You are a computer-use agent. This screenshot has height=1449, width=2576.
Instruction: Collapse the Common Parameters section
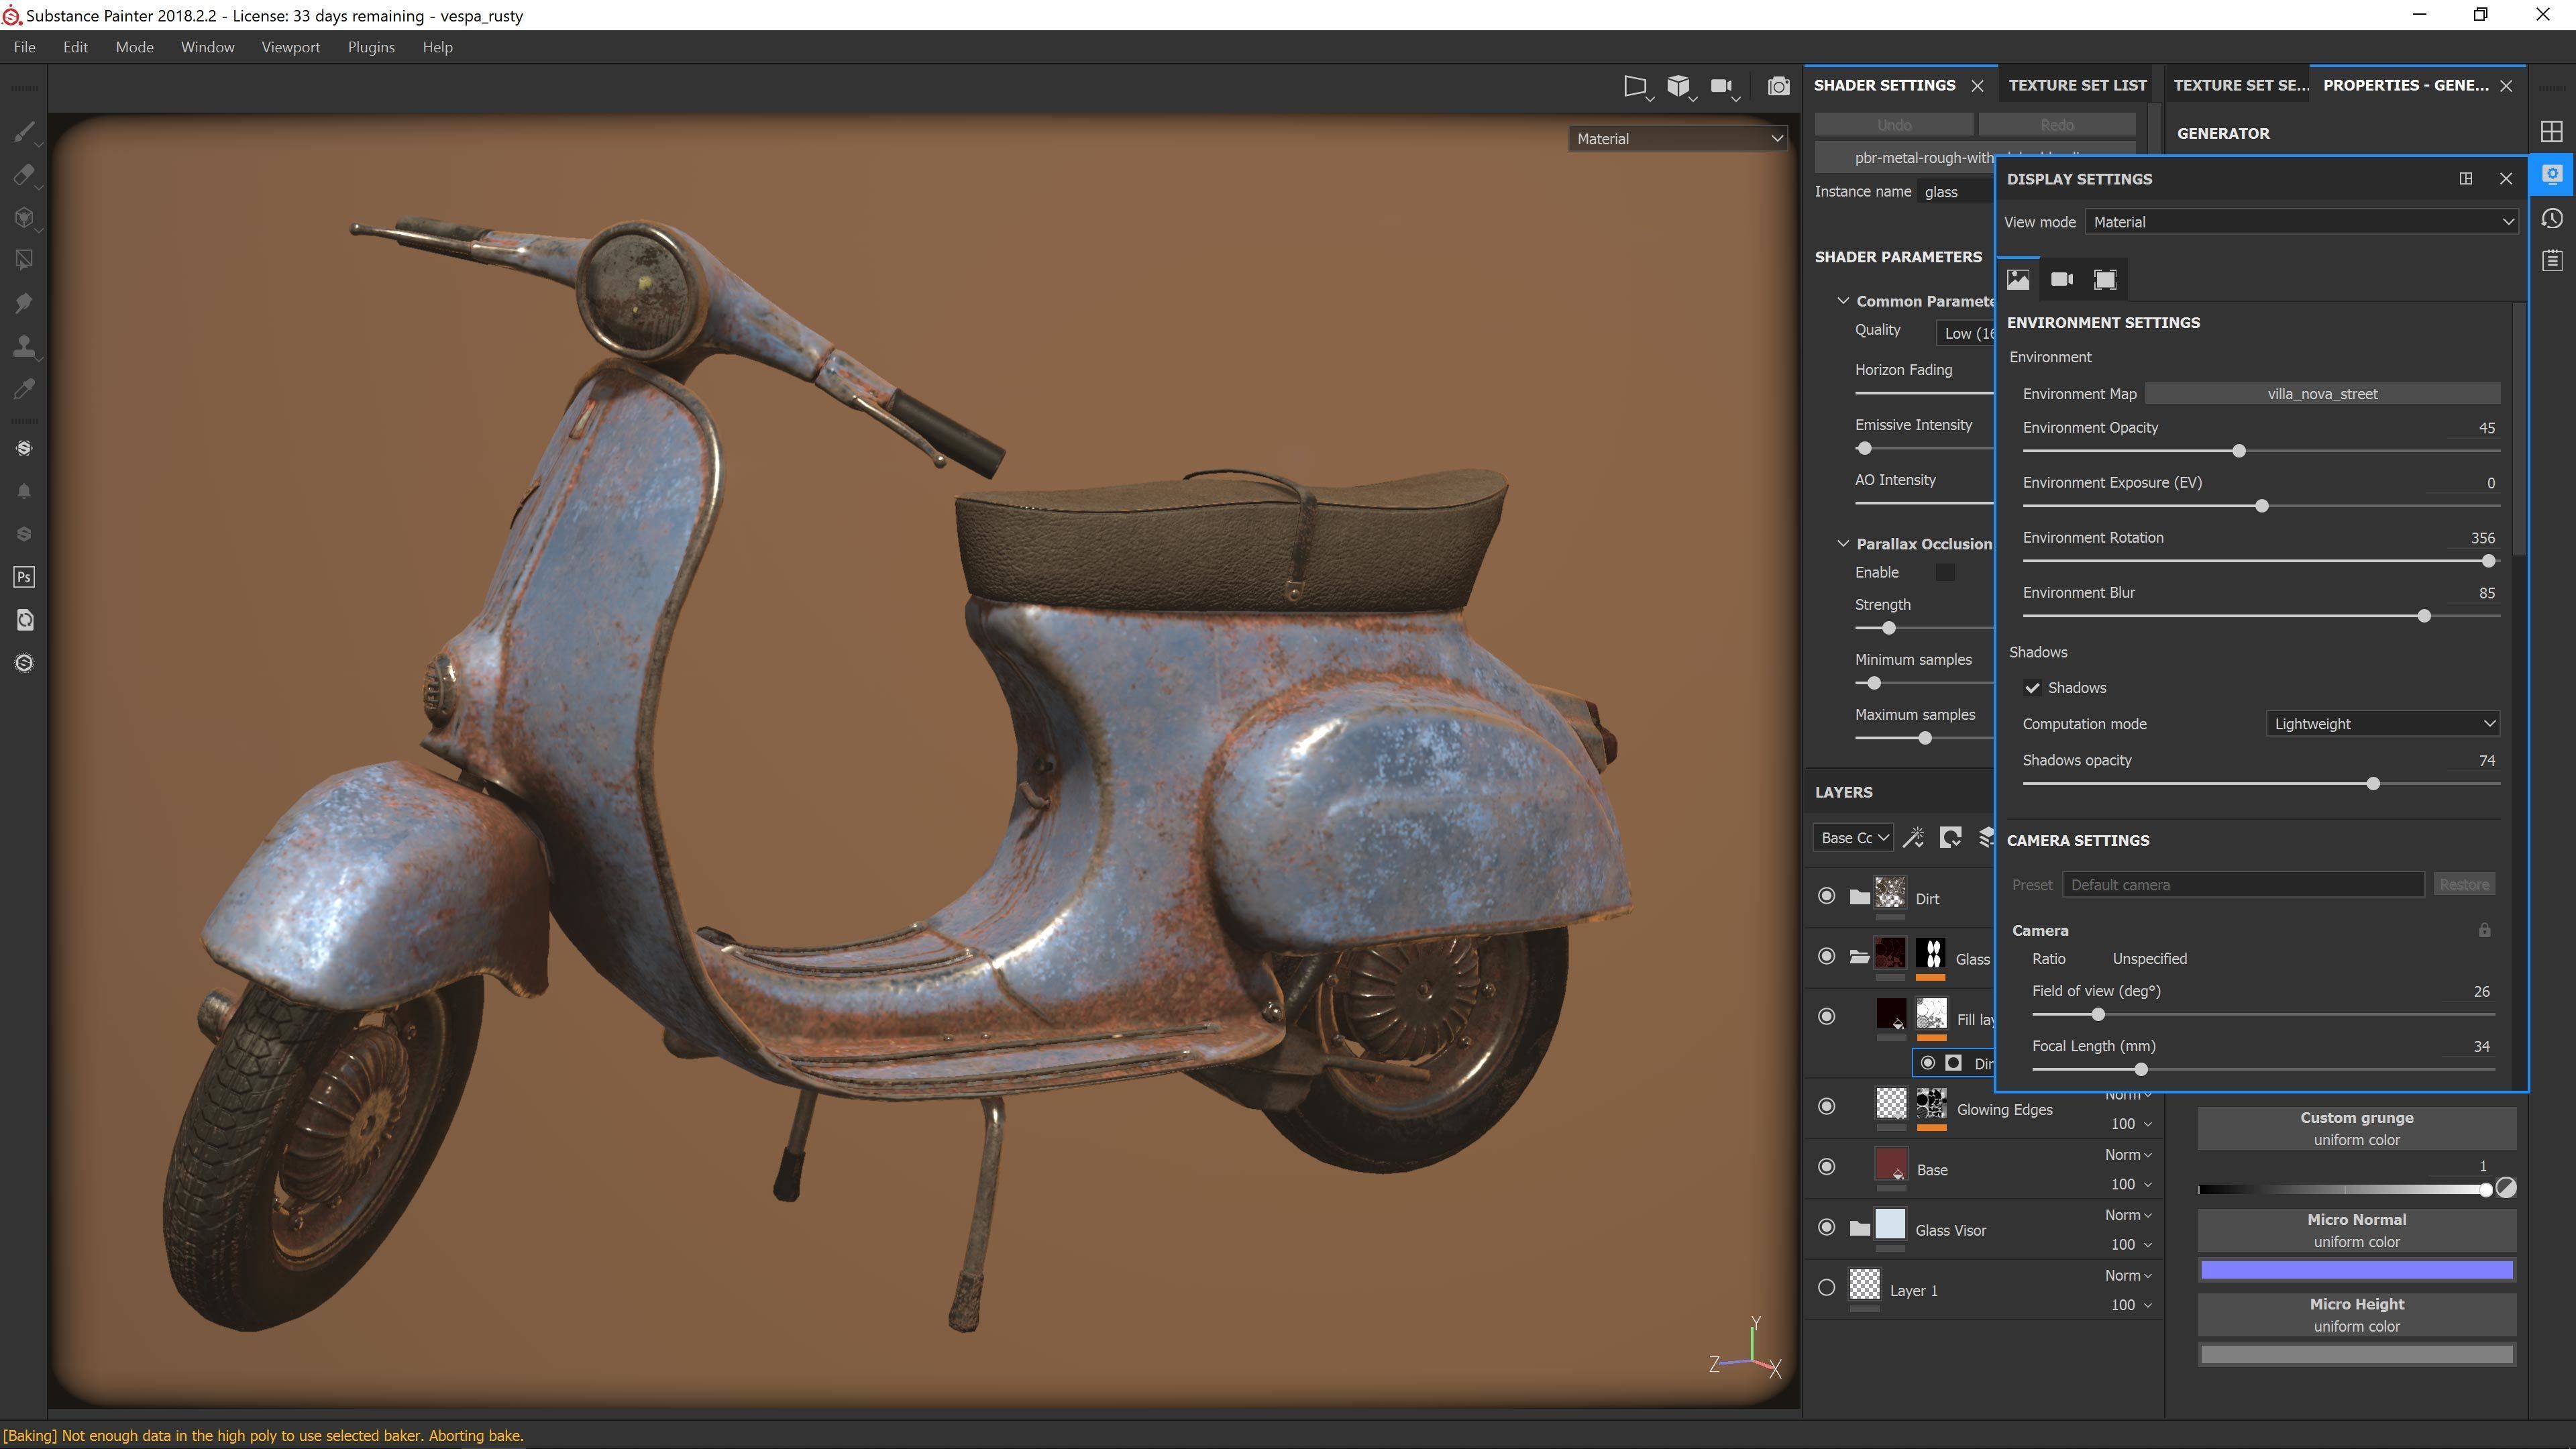point(1843,301)
